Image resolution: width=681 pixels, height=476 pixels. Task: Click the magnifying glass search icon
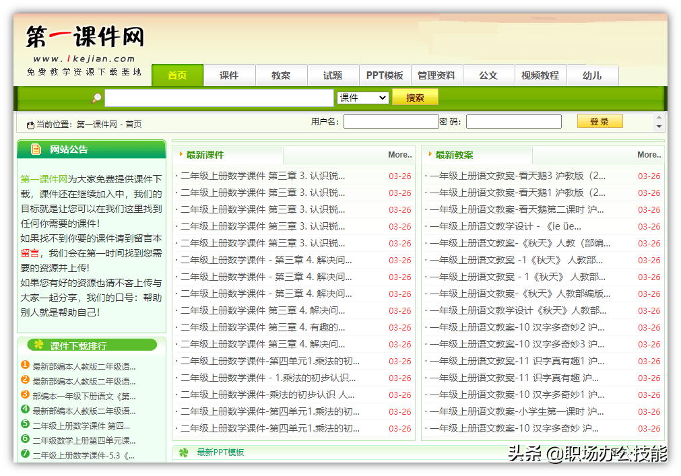[96, 98]
